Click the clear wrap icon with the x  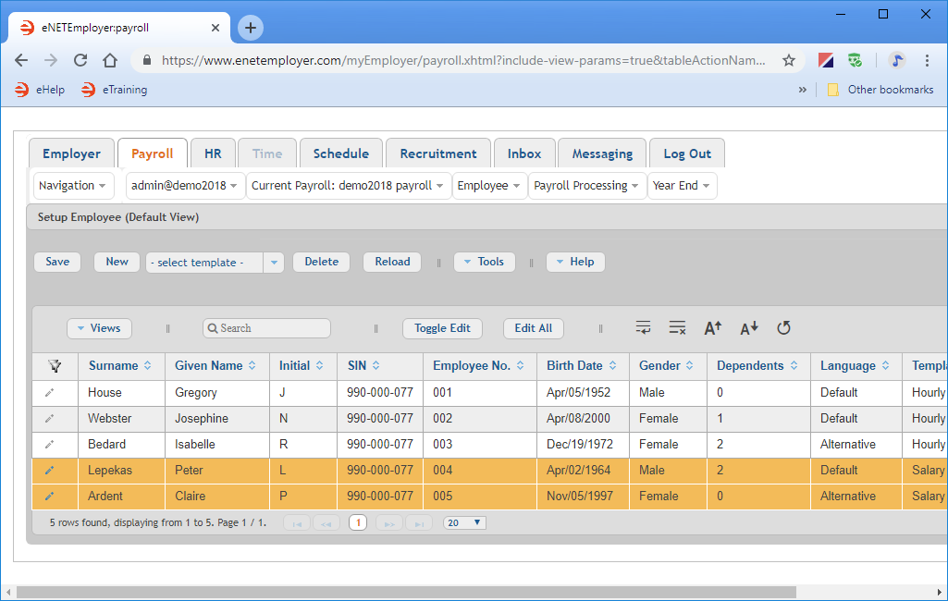click(x=677, y=328)
